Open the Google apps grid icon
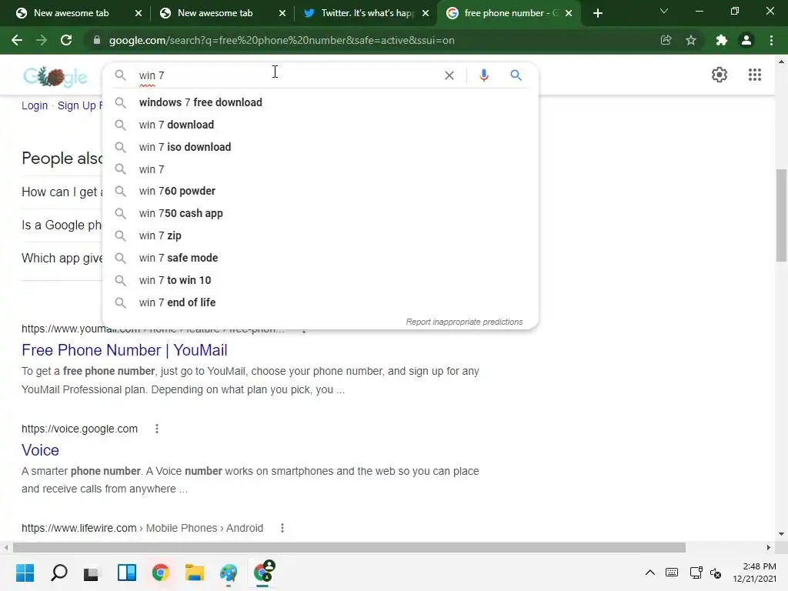The height and width of the screenshot is (591, 788). (754, 75)
